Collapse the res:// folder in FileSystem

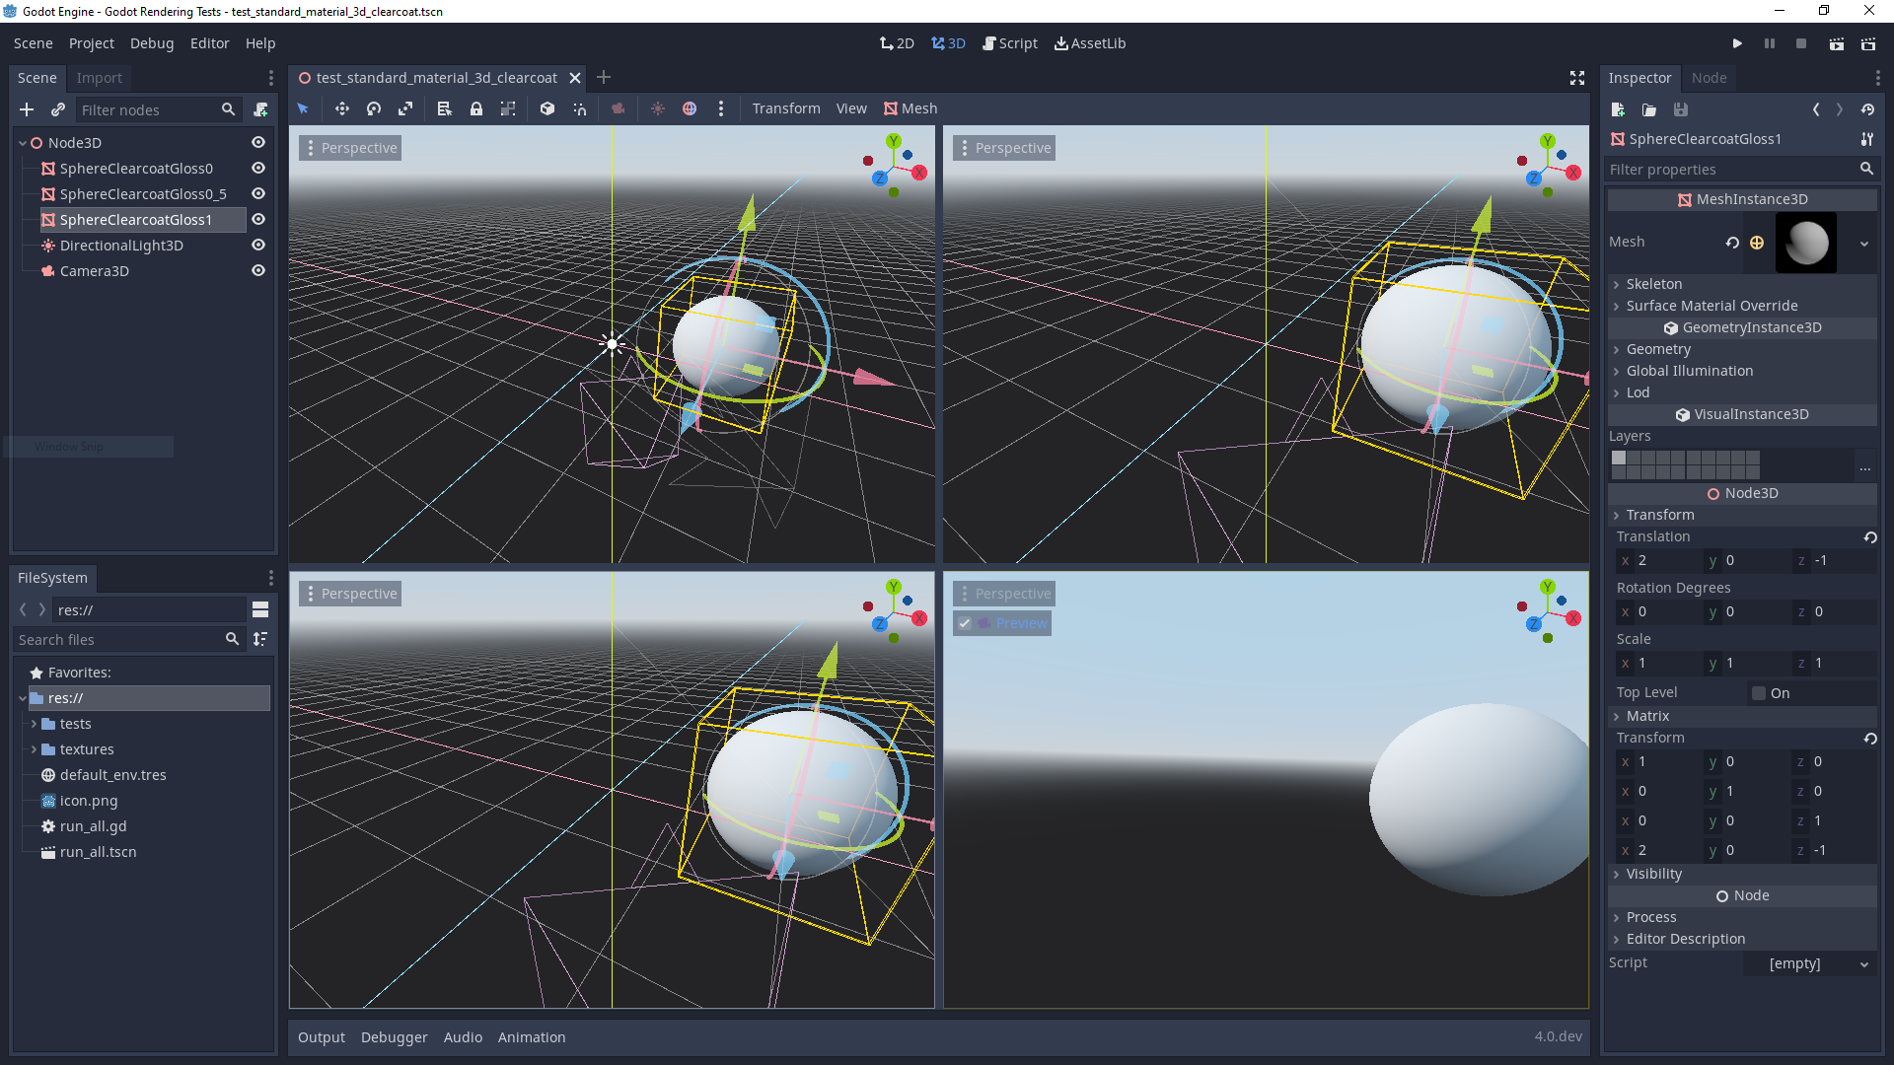click(22, 698)
